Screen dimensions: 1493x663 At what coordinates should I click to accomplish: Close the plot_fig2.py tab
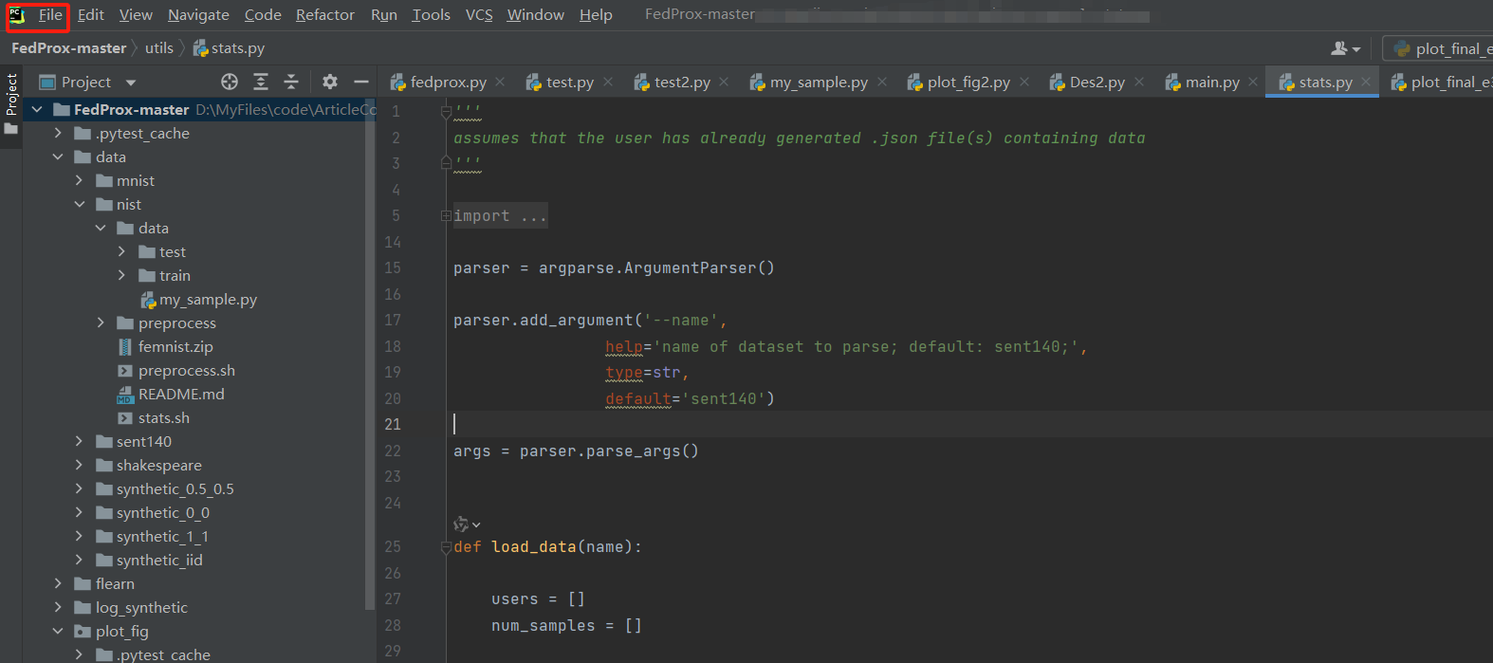1024,83
